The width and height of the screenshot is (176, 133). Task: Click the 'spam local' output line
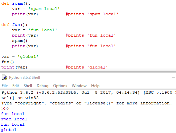[14, 119]
